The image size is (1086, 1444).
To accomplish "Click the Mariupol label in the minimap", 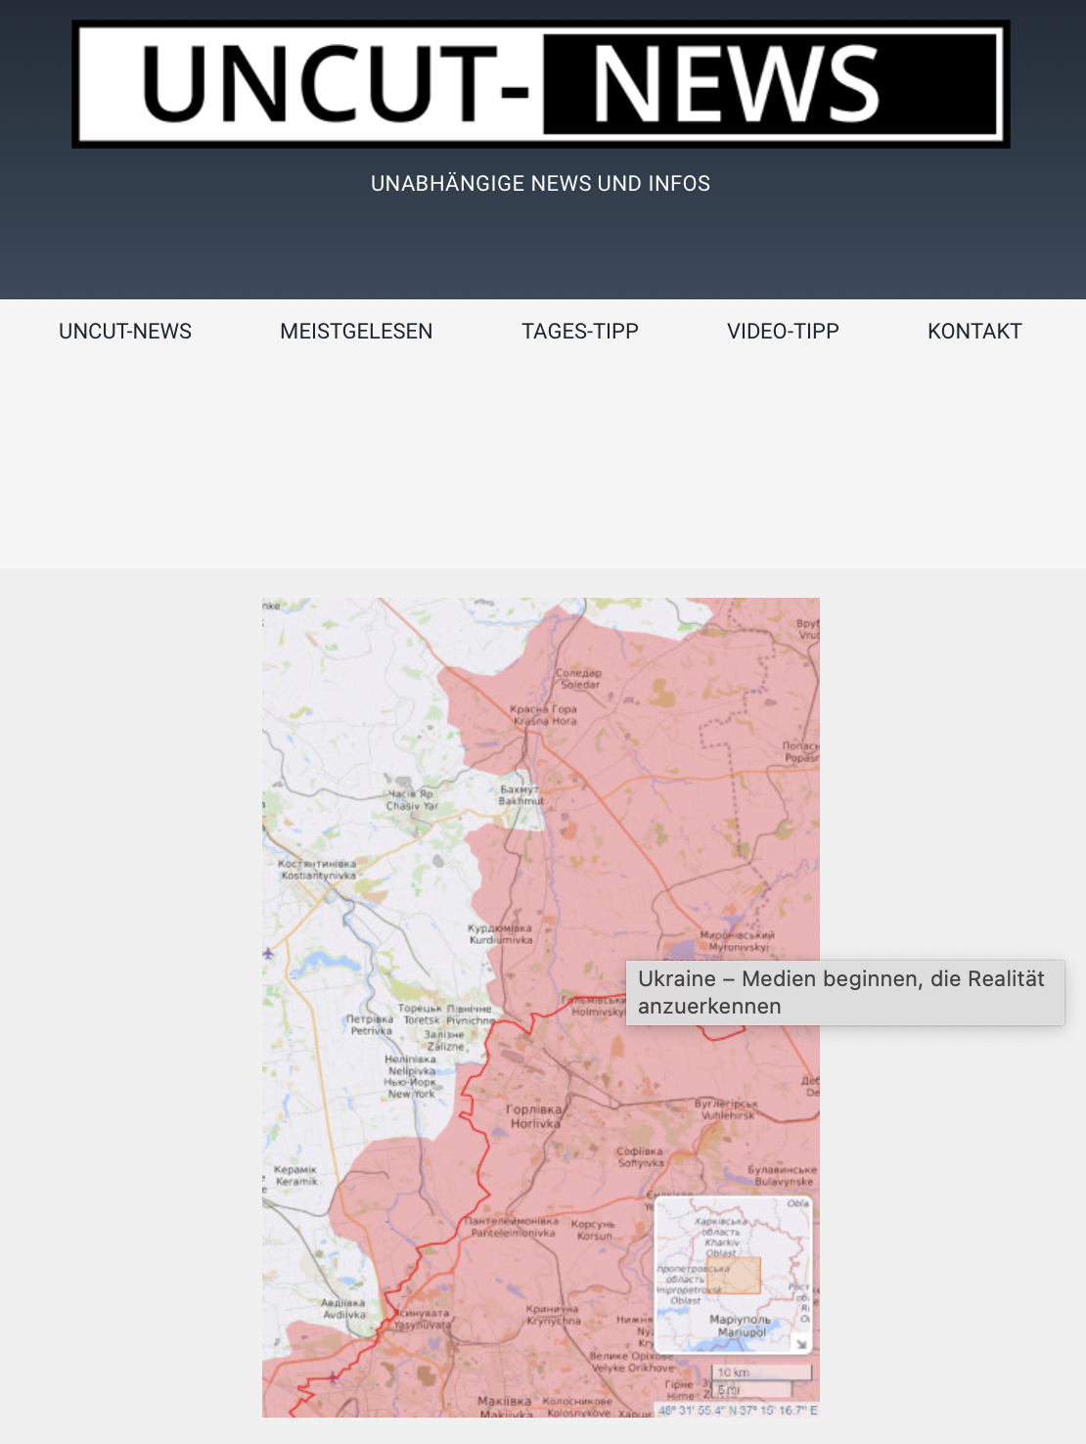I will [740, 1326].
